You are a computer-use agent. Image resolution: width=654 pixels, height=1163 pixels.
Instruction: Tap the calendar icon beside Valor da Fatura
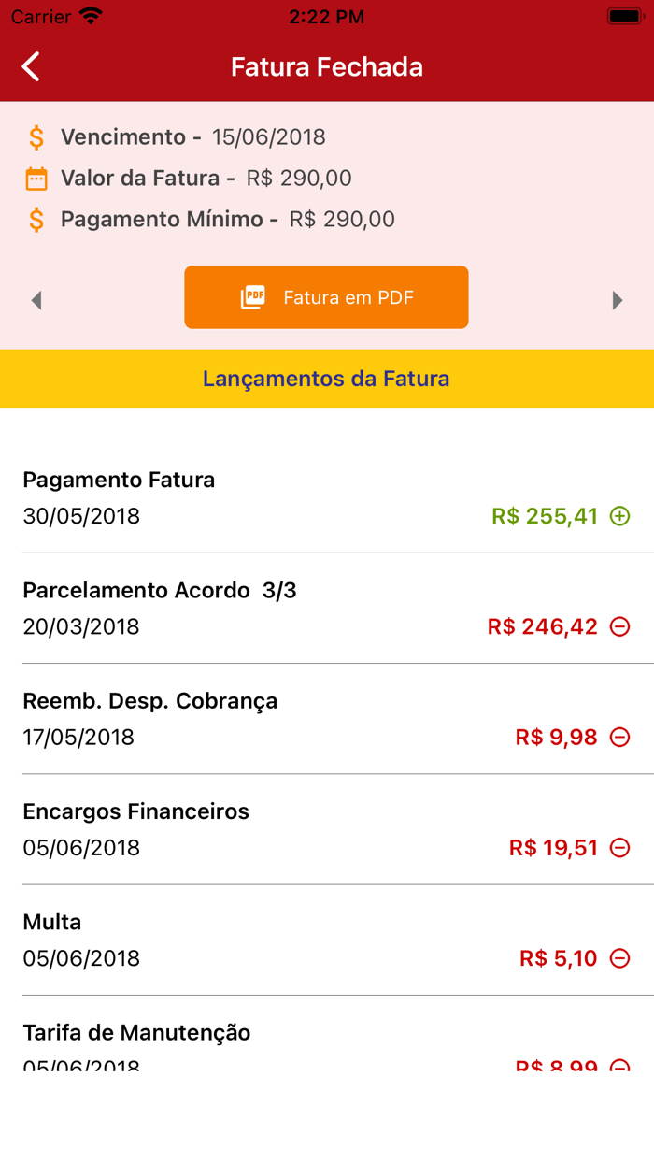coord(35,178)
